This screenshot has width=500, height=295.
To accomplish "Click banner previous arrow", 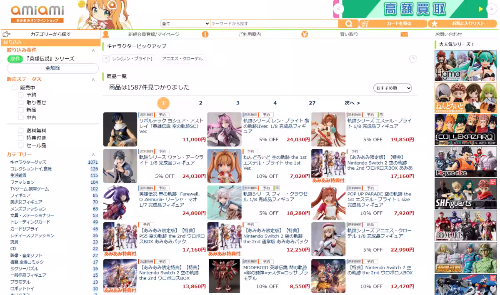I will [x=339, y=9].
